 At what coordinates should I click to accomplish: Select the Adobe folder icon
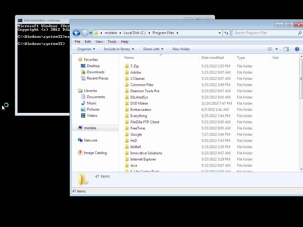pyautogui.click(x=127, y=72)
